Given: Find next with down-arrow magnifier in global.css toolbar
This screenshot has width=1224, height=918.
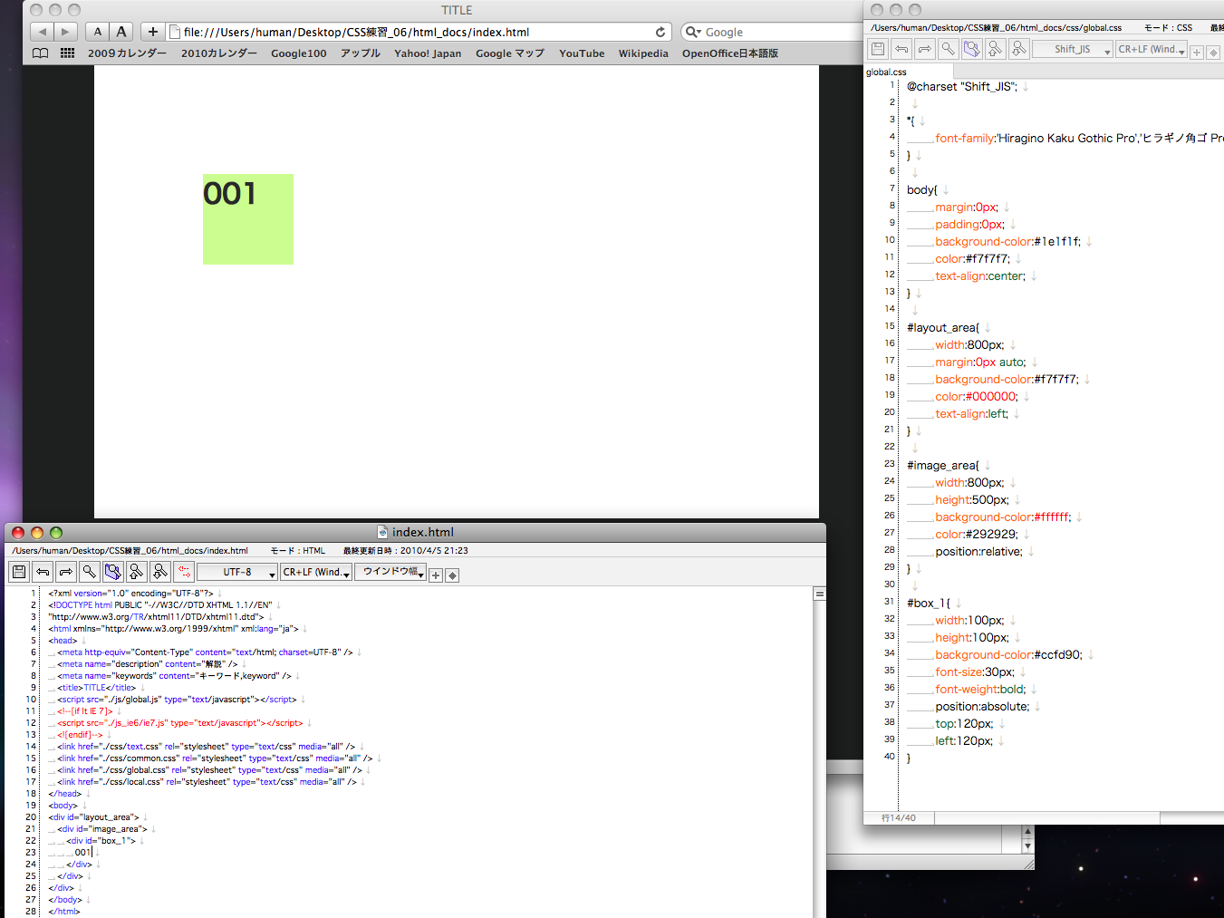Looking at the screenshot, I should click(x=1019, y=49).
